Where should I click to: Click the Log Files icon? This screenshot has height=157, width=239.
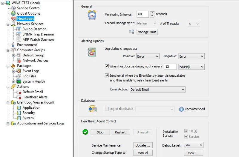pos(19,76)
